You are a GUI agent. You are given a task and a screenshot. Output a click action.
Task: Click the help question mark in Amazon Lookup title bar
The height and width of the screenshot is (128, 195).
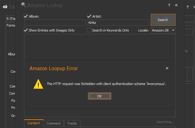click(169, 5)
